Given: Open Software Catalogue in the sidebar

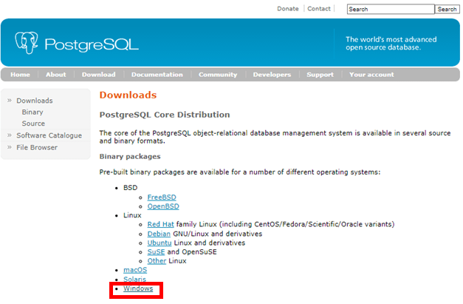Looking at the screenshot, I should click(x=49, y=135).
